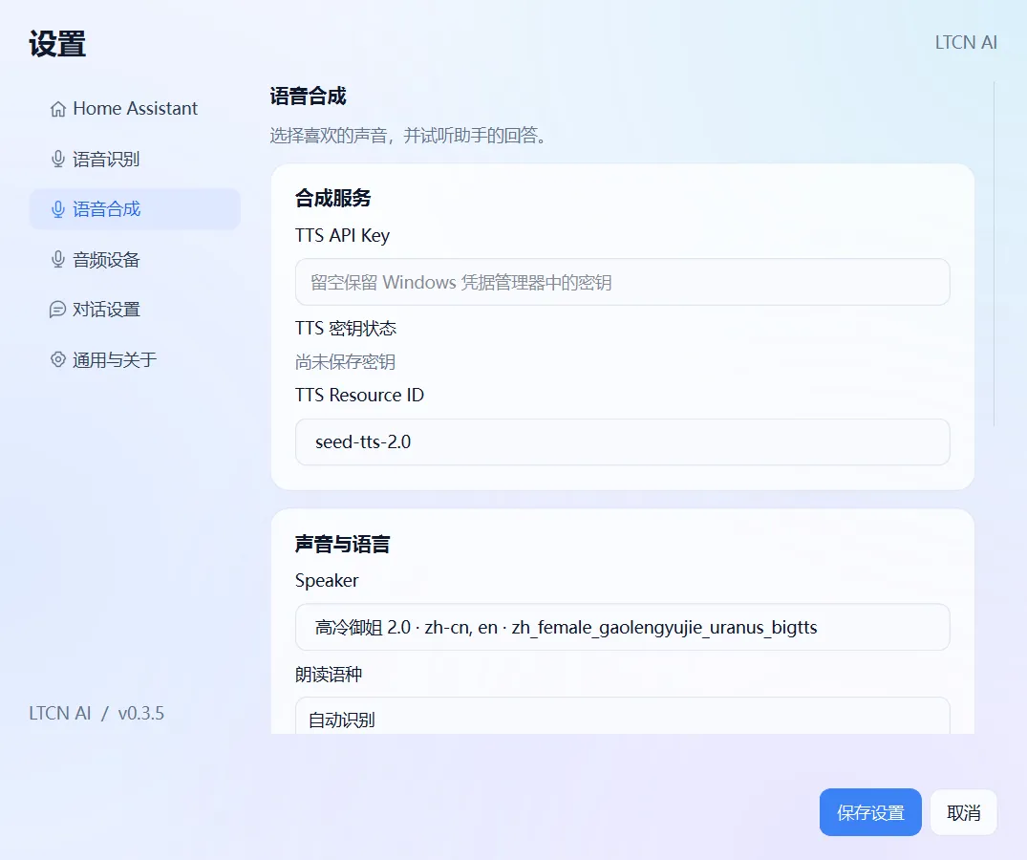Open the 音频设备 settings
Screen dimensions: 1027x860
tap(135, 259)
